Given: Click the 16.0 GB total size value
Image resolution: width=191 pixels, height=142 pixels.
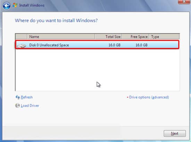Looking at the screenshot, I should [x=114, y=45].
